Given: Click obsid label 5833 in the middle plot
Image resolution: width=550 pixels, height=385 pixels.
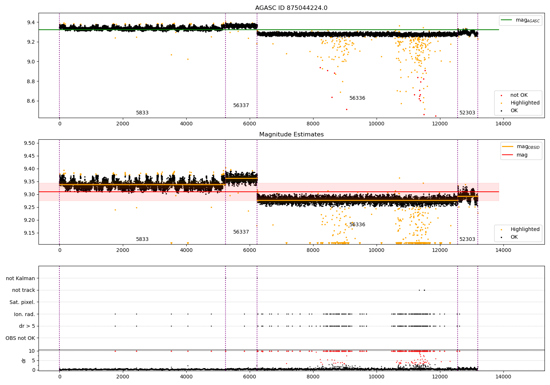Looking at the screenshot, I should [x=142, y=239].
